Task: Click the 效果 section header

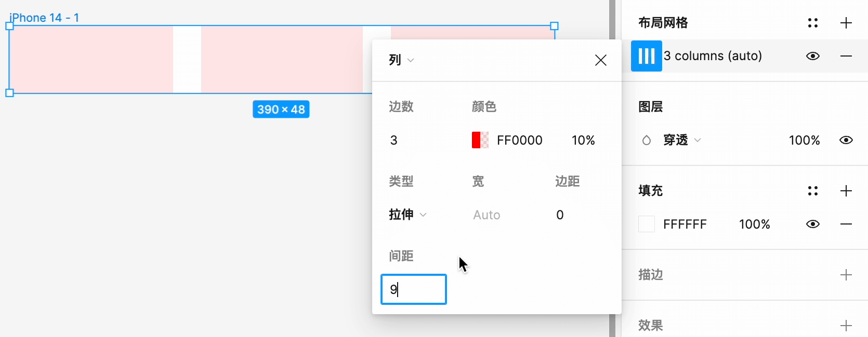Action: coord(651,326)
